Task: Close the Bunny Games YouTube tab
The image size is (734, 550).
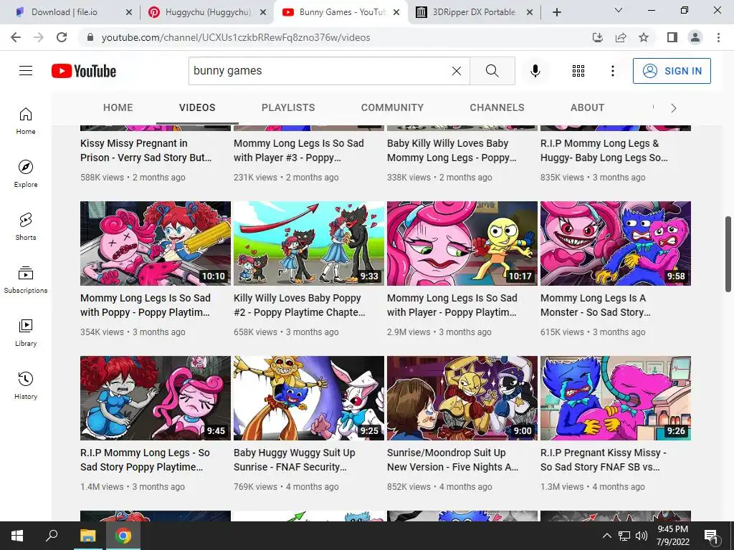Action: (396, 12)
